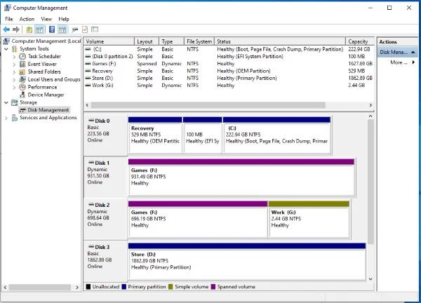Image resolution: width=421 pixels, height=303 pixels.
Task: Select the 100 MB EFI partition block
Action: (x=203, y=135)
